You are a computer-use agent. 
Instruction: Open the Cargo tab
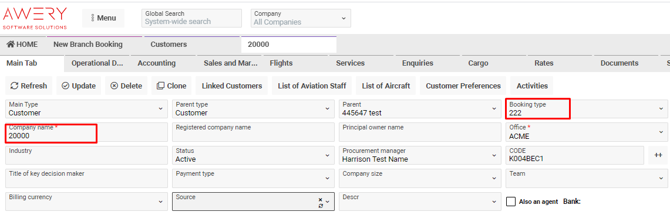pyautogui.click(x=478, y=63)
